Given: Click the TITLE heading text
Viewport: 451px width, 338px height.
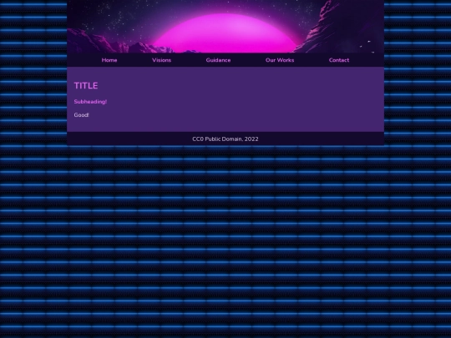Looking at the screenshot, I should pos(86,86).
